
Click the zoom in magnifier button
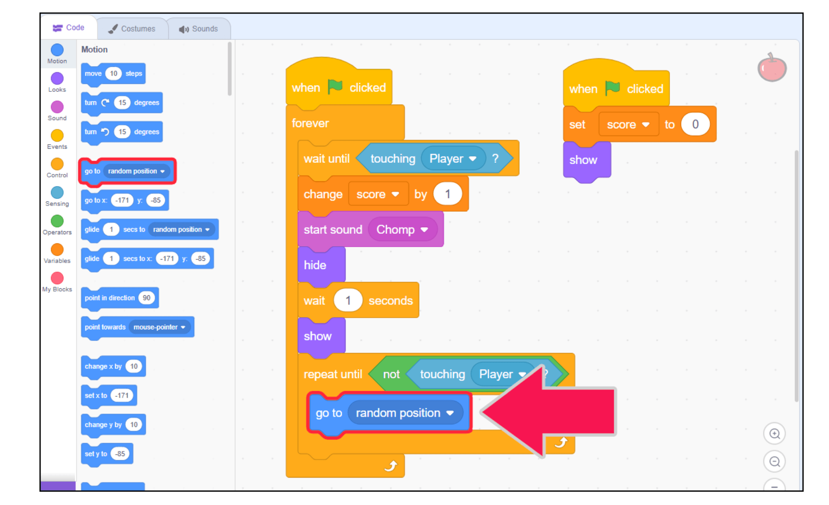click(775, 434)
